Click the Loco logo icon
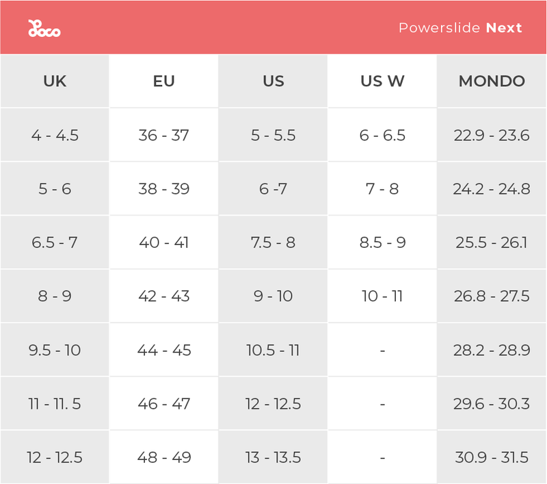The width and height of the screenshot is (547, 484). pyautogui.click(x=44, y=28)
